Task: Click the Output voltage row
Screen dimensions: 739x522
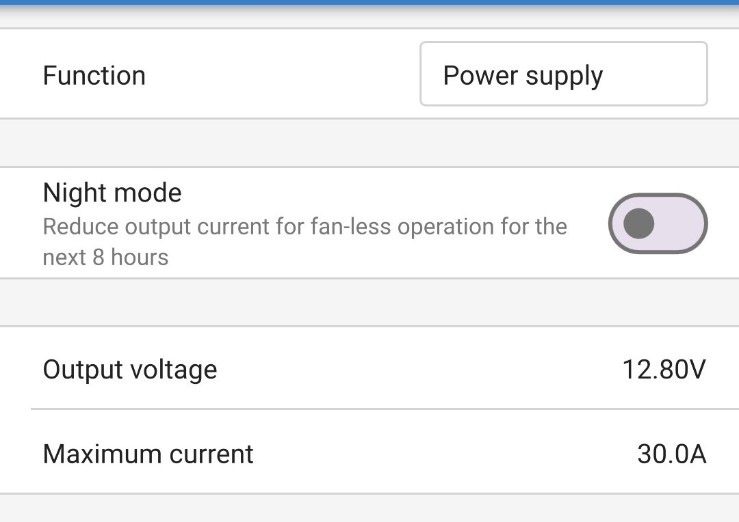Action: (369, 369)
